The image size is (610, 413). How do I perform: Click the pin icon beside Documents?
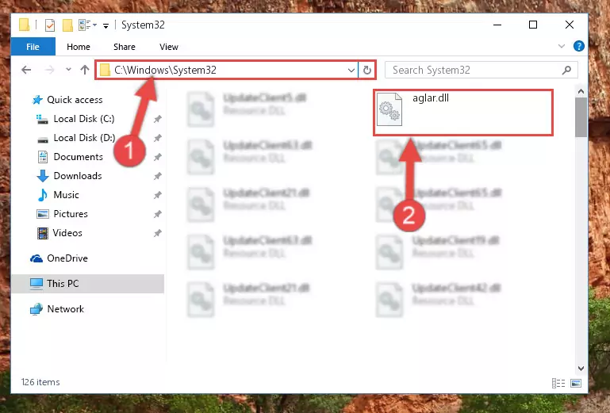coord(157,157)
